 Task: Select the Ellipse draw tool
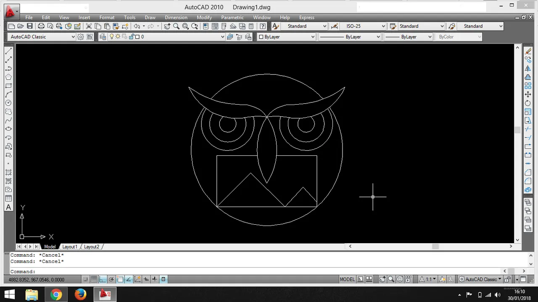pos(8,129)
